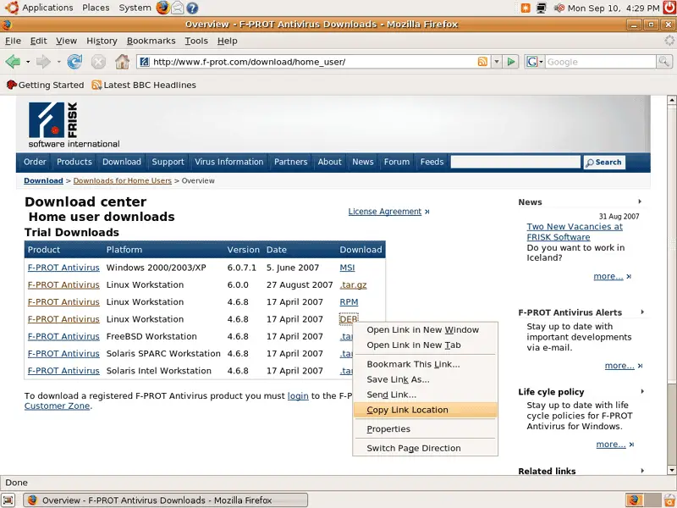
Task: Open the File menu
Action: click(x=13, y=41)
